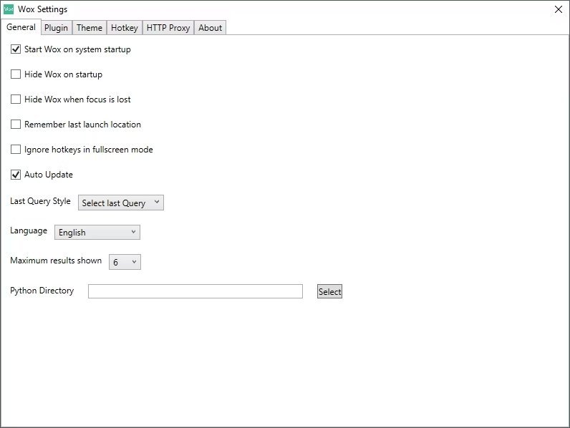
Task: Tick Ignore hotkeys in fullscreen mode
Action: [16, 150]
